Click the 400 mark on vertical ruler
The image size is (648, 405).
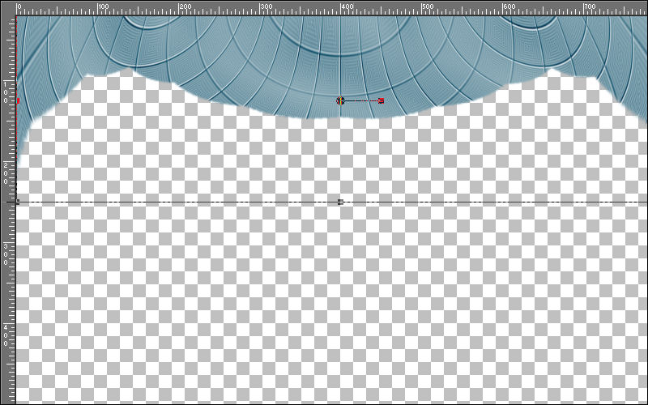click(6, 335)
